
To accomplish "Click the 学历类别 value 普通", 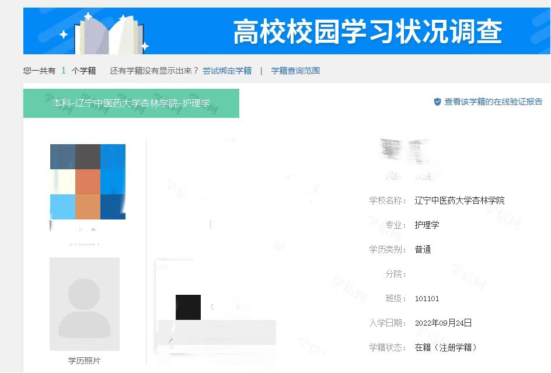I will 423,249.
